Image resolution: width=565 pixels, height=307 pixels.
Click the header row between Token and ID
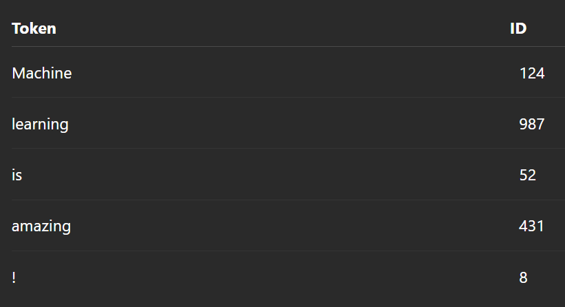click(x=283, y=28)
